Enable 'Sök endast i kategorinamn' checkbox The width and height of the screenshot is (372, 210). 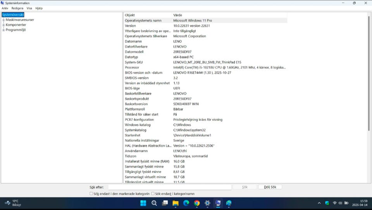click(153, 193)
